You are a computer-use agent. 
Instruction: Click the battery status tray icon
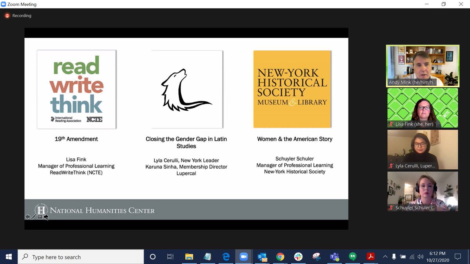click(x=403, y=257)
